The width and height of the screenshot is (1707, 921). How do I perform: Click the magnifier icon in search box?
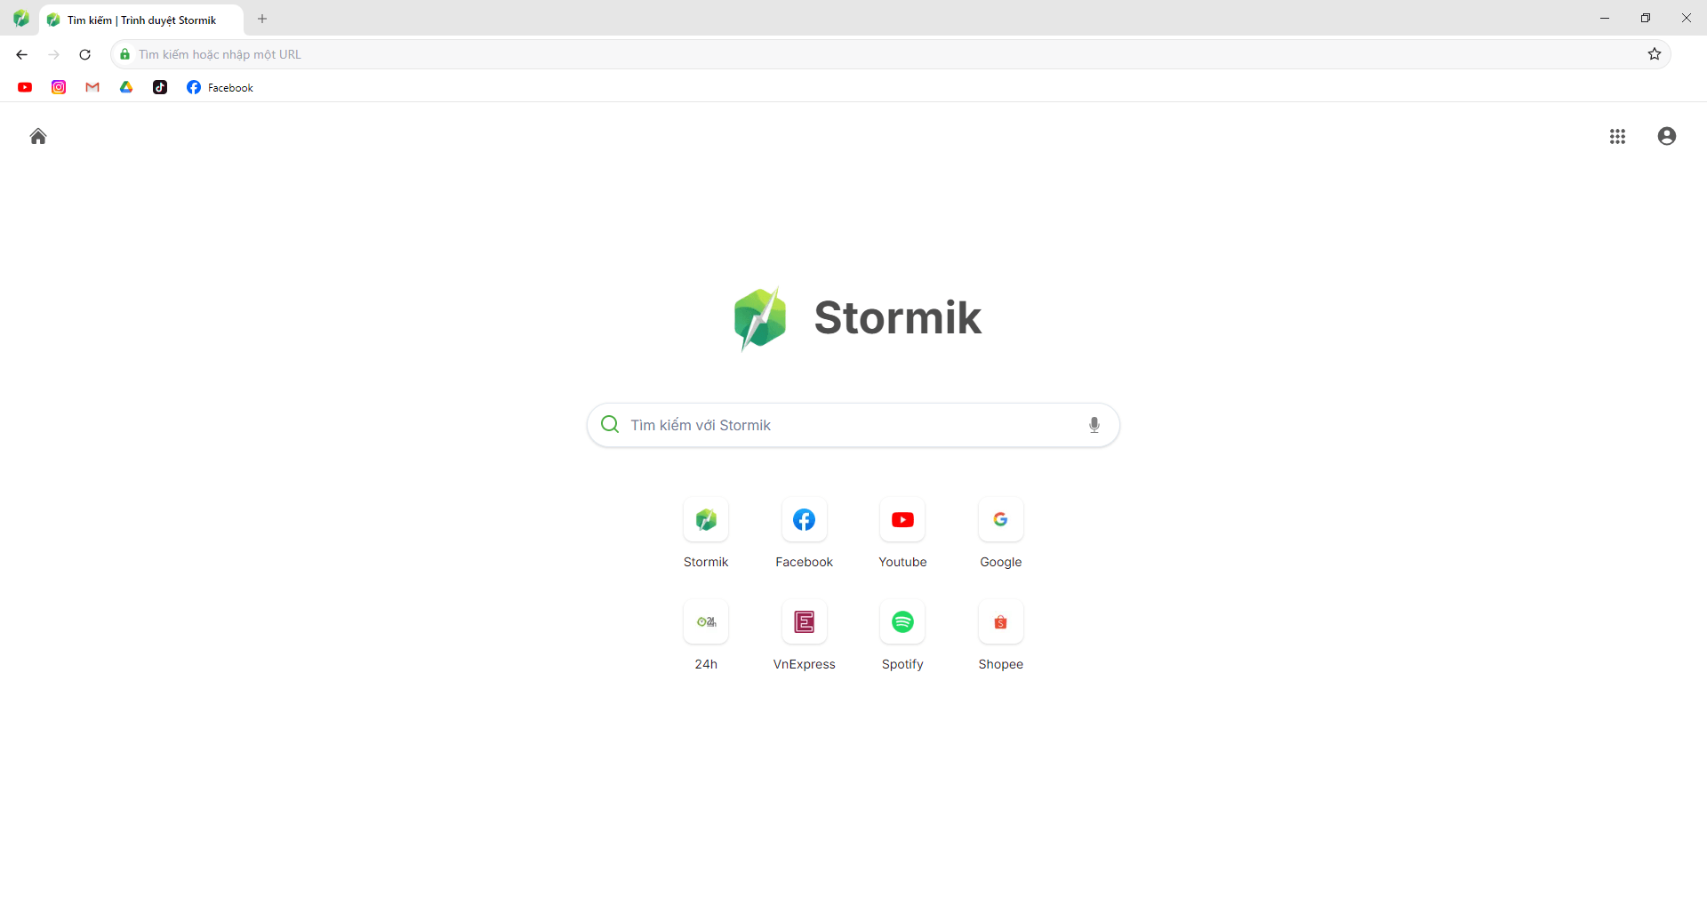(x=610, y=425)
